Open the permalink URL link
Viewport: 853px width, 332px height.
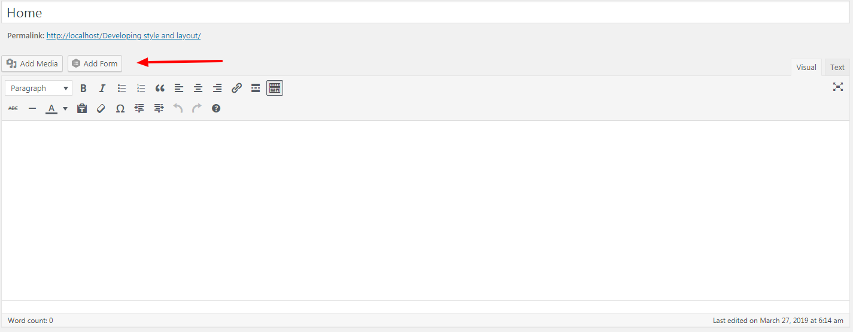point(123,36)
